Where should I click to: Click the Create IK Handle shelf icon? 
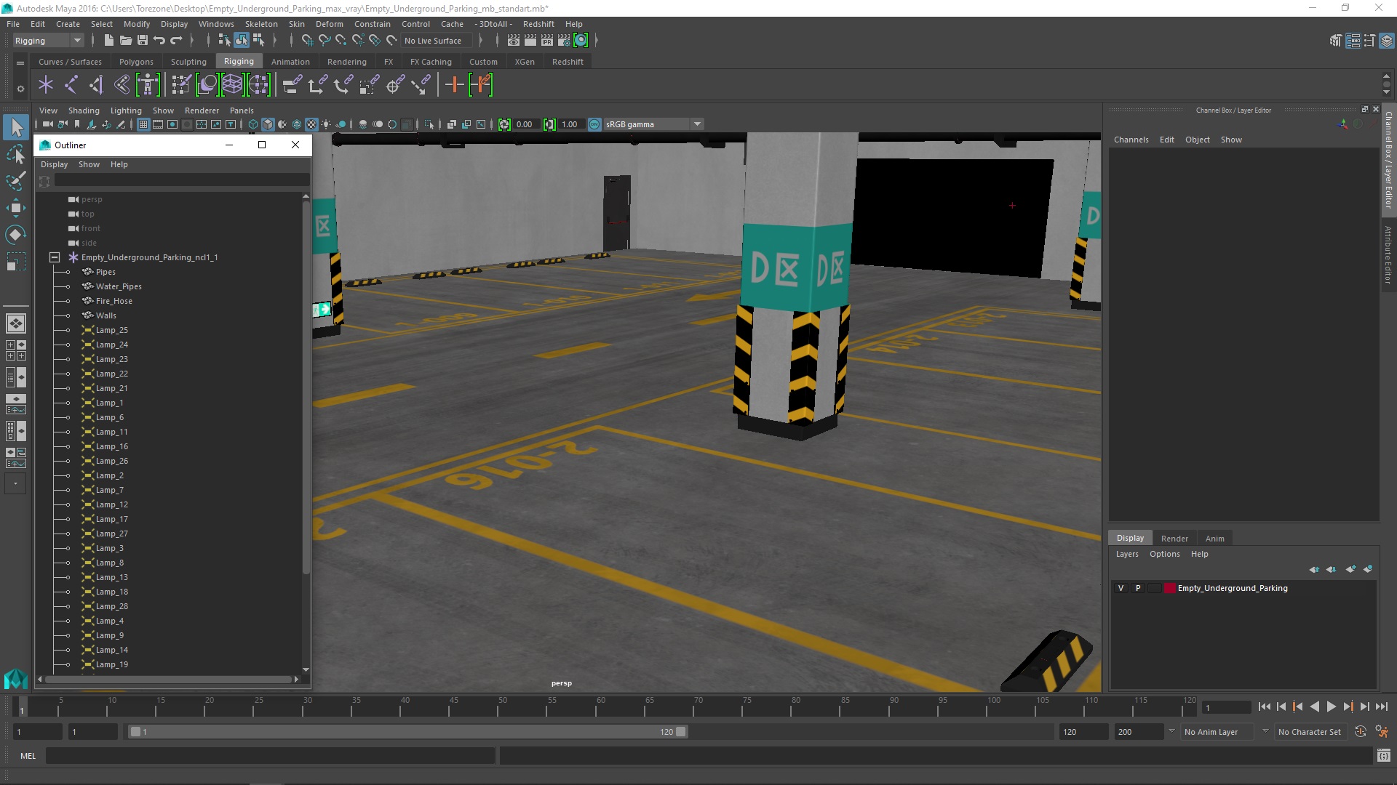point(97,85)
